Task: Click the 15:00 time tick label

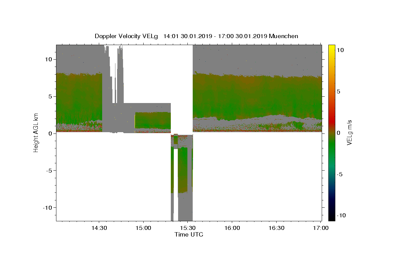Action: pos(144,228)
